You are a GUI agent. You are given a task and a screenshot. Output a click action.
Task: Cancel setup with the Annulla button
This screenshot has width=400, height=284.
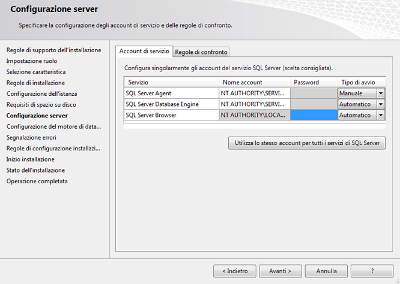click(x=326, y=271)
